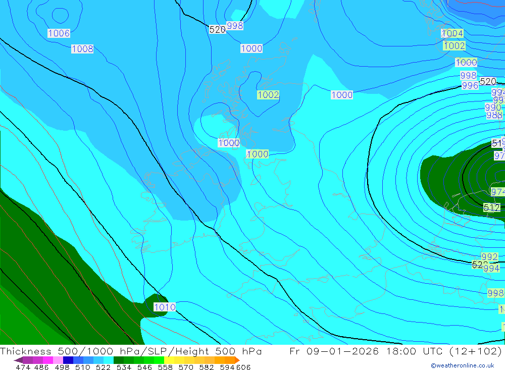Click the 990 pressure label
Image resolution: width=505 pixels, height=370 pixels.
pyautogui.click(x=493, y=107)
